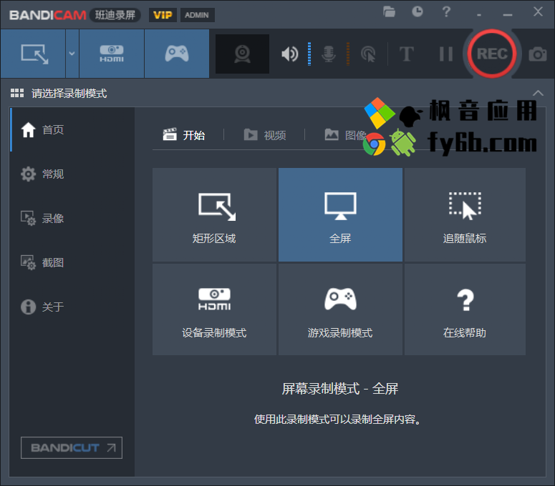Take a screenshot with the camera icon

[x=537, y=54]
